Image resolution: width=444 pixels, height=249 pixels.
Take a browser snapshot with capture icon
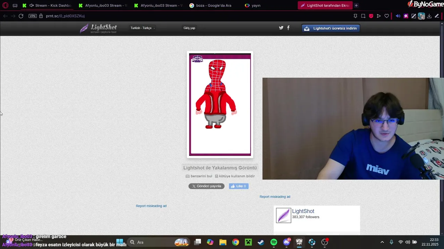[363, 16]
